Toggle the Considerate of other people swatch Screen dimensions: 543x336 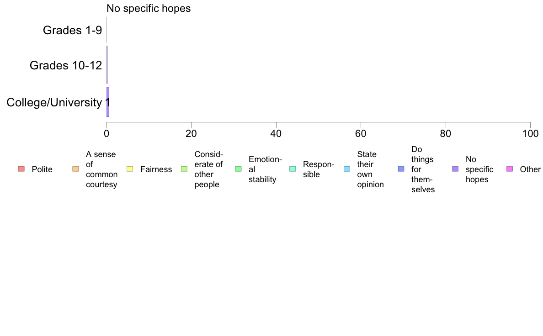184,169
